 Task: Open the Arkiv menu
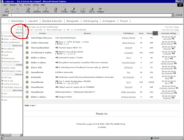(x=6, y=5)
